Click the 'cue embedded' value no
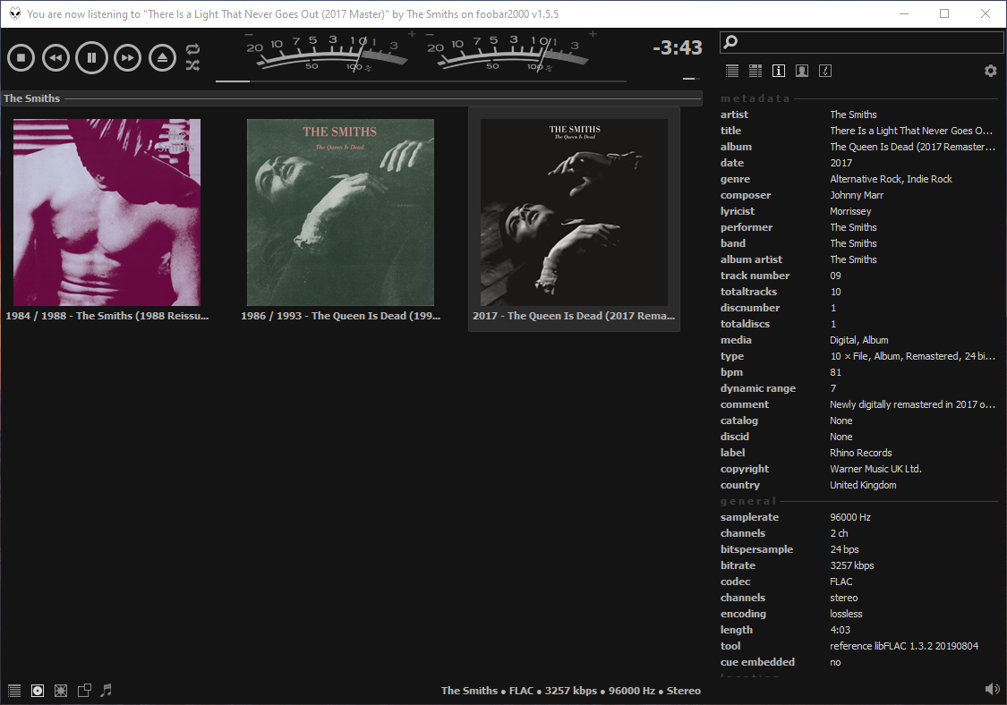1007x705 pixels. point(835,662)
